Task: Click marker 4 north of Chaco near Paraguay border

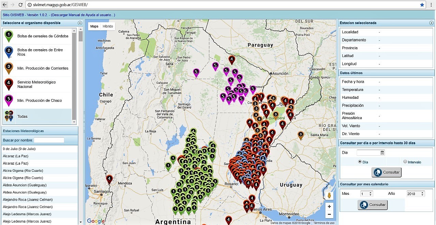Action: (x=232, y=60)
